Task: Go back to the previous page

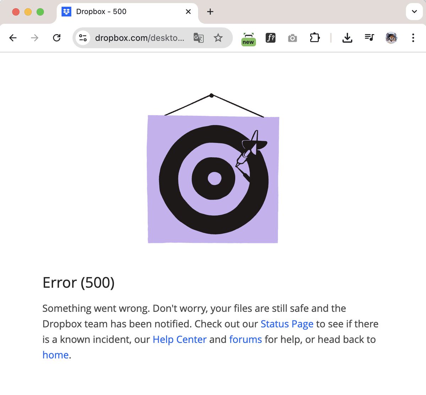Action: tap(13, 38)
